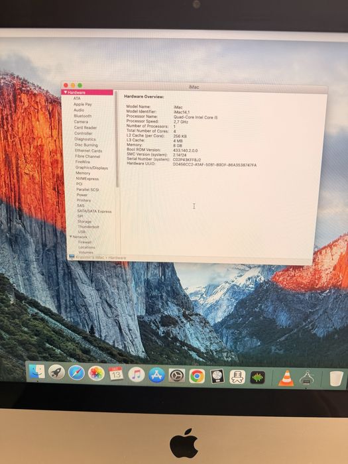
Task: Open the Photos app in dock
Action: [x=96, y=373]
